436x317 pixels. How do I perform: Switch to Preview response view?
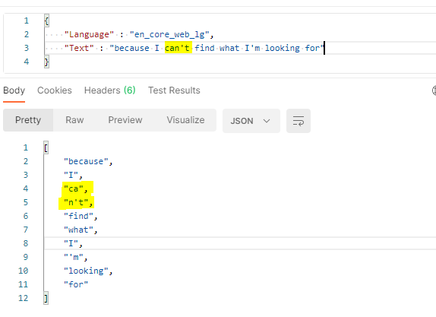tap(125, 120)
